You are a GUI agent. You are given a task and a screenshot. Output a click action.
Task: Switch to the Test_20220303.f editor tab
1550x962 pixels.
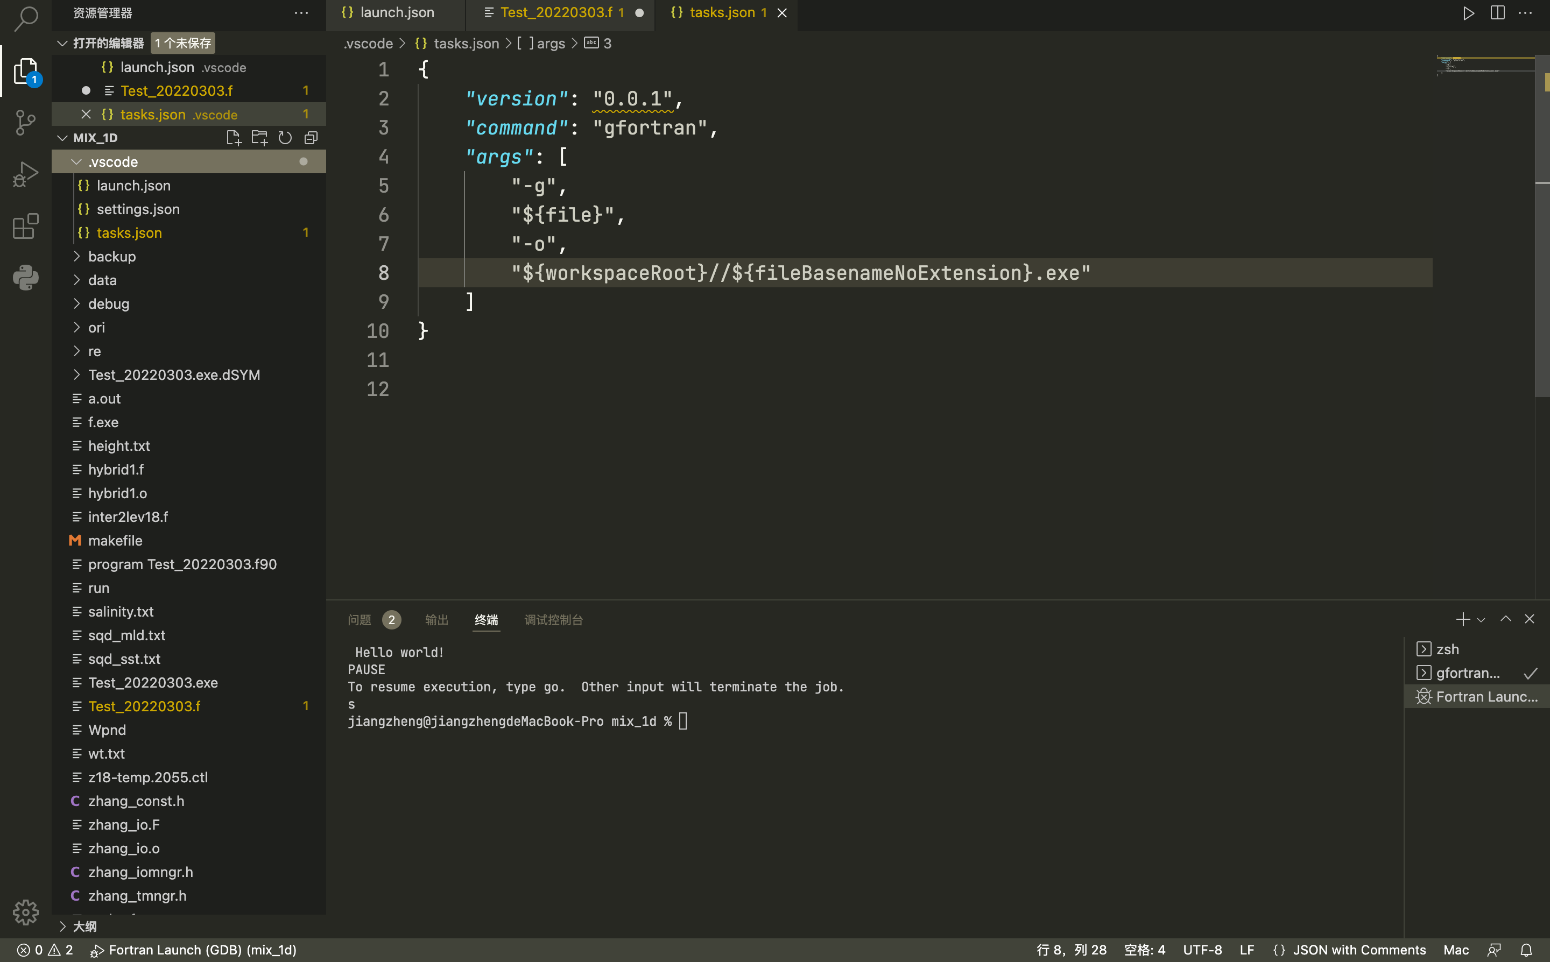(560, 13)
